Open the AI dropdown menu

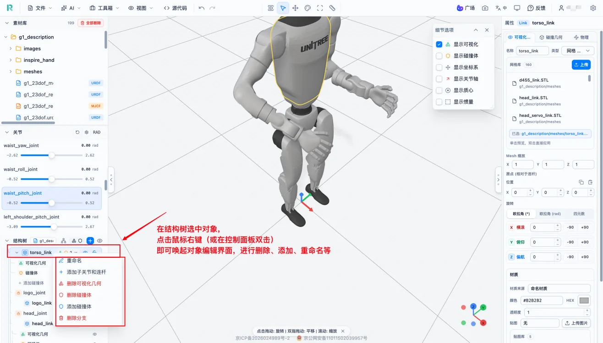[71, 8]
